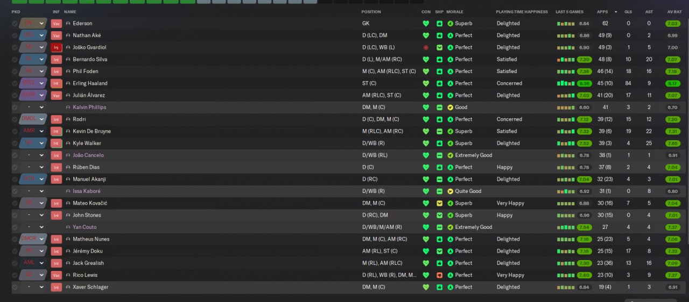Tick the selection circle for Ederson
689x302 pixels.
[x=15, y=24]
